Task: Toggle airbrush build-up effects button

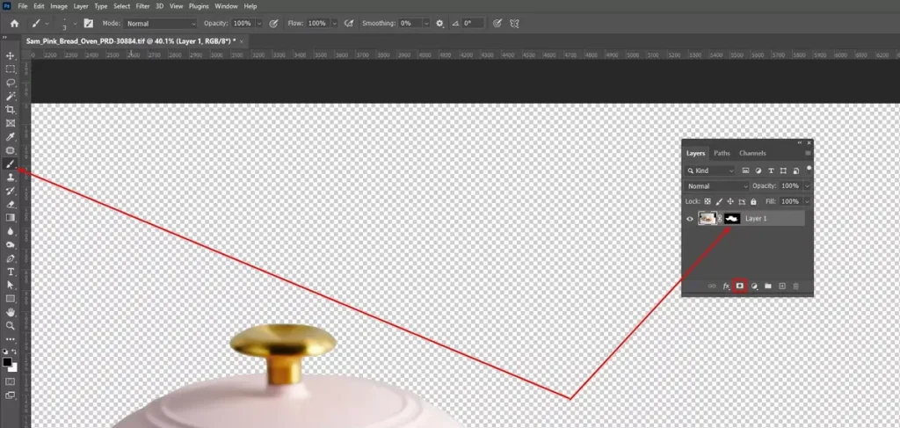Action: coord(348,24)
